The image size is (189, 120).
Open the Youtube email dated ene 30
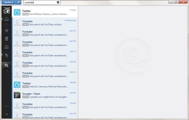pos(45,115)
